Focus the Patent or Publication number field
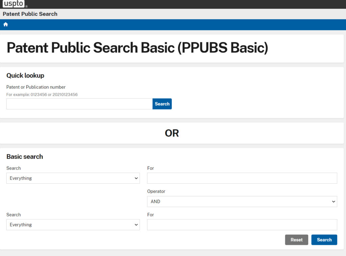Viewport: 346px width, 256px height. (79, 104)
